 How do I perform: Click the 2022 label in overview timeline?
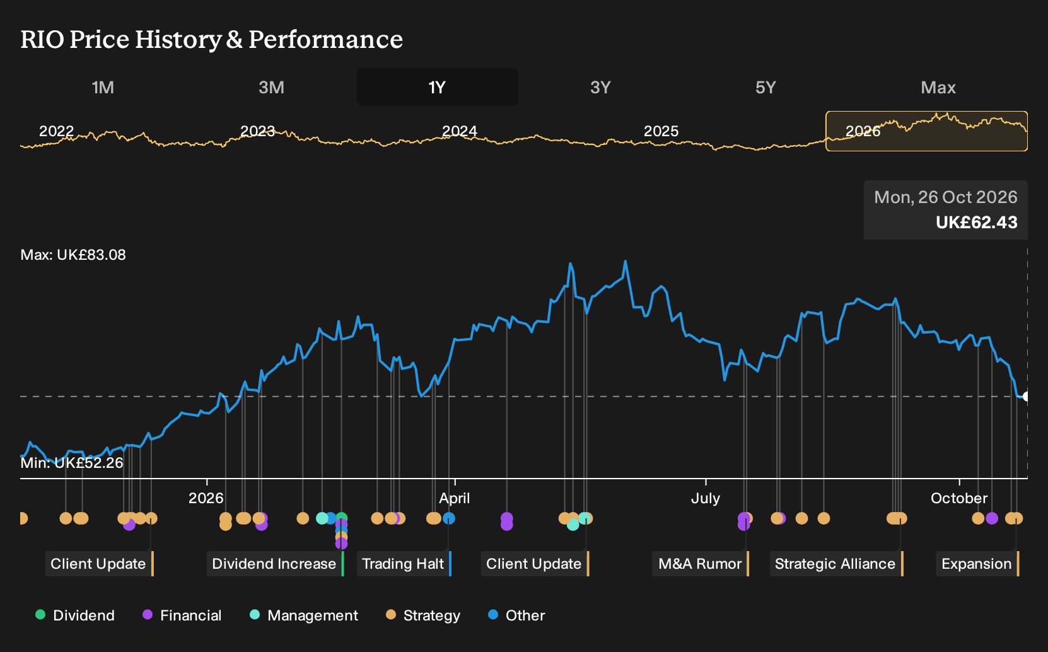click(57, 131)
